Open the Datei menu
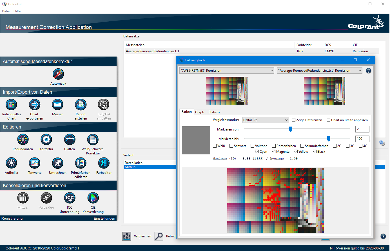 6,11
